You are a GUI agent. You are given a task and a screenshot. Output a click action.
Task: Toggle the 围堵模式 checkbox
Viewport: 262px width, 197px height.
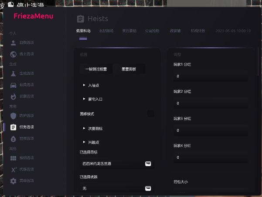click(150, 114)
